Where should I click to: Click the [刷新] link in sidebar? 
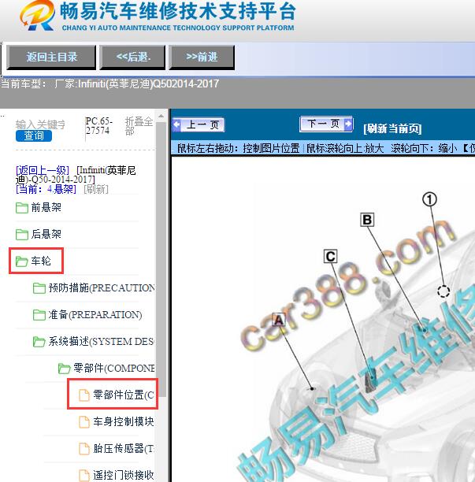(x=96, y=189)
